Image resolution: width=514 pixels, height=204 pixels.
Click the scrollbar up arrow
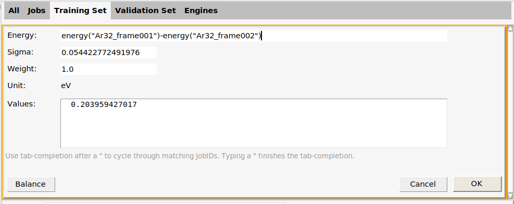(510, 28)
